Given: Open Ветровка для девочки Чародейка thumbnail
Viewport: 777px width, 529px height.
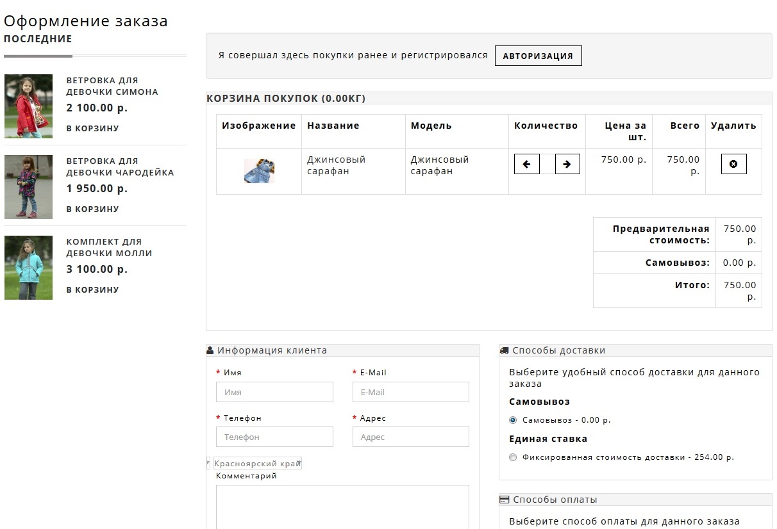Looking at the screenshot, I should pos(28,186).
